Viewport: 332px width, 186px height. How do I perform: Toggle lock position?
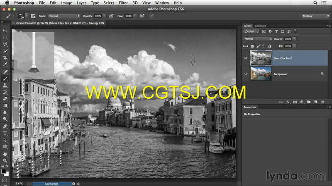tap(264, 46)
